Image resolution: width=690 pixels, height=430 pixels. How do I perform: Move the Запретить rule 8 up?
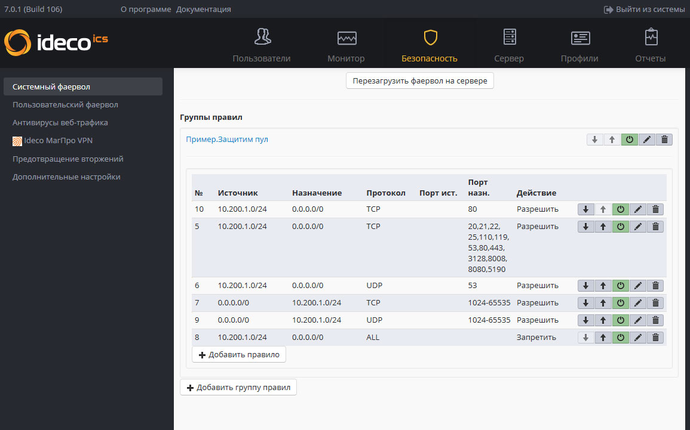point(603,338)
